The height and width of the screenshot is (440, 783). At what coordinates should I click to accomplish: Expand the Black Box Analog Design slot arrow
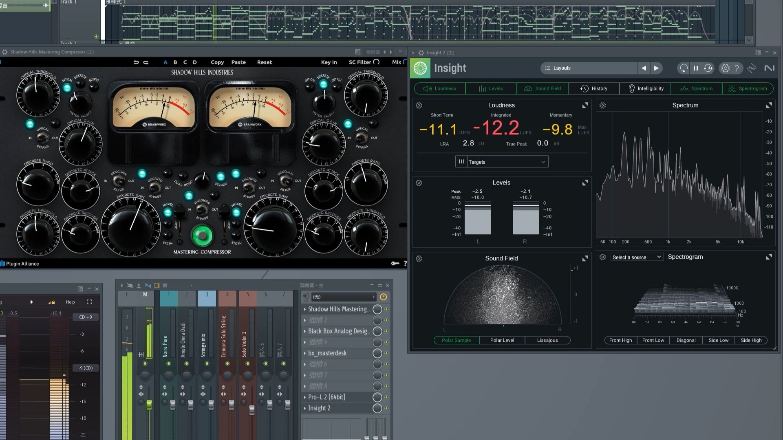[305, 332]
